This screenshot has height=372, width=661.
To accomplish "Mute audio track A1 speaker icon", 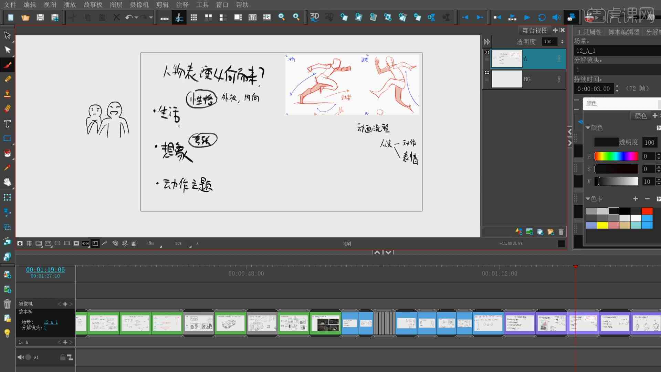I will click(x=20, y=357).
